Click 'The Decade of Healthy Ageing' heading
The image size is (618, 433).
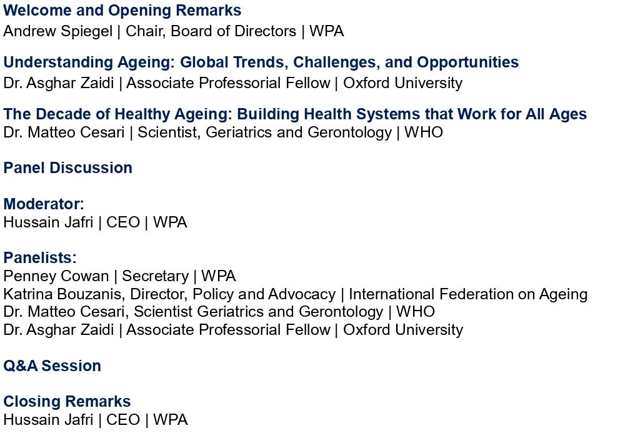(295, 114)
